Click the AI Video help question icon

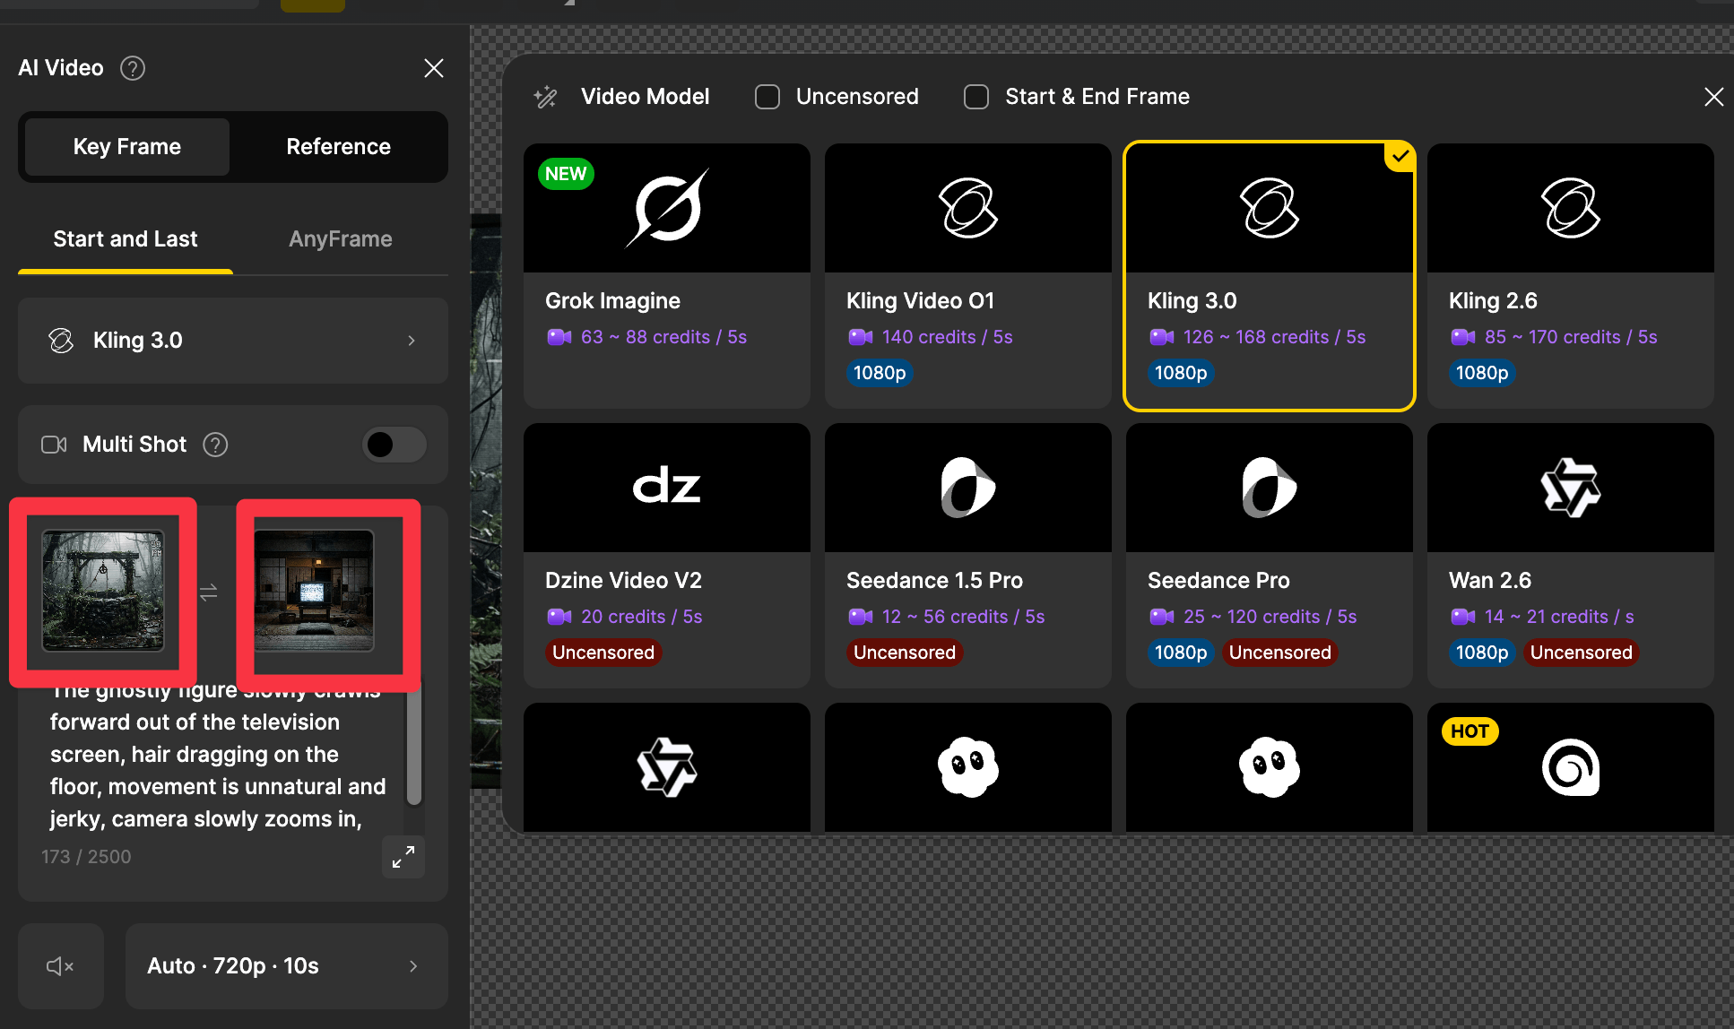coord(133,68)
